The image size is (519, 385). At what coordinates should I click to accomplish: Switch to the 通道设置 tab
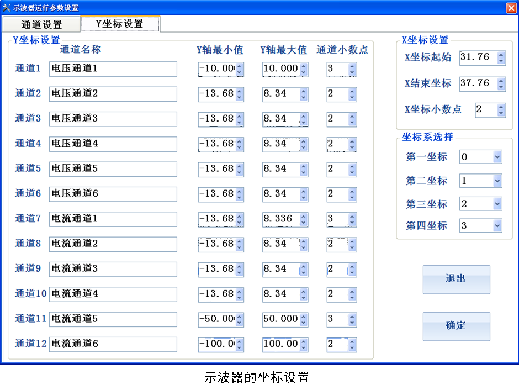(41, 25)
